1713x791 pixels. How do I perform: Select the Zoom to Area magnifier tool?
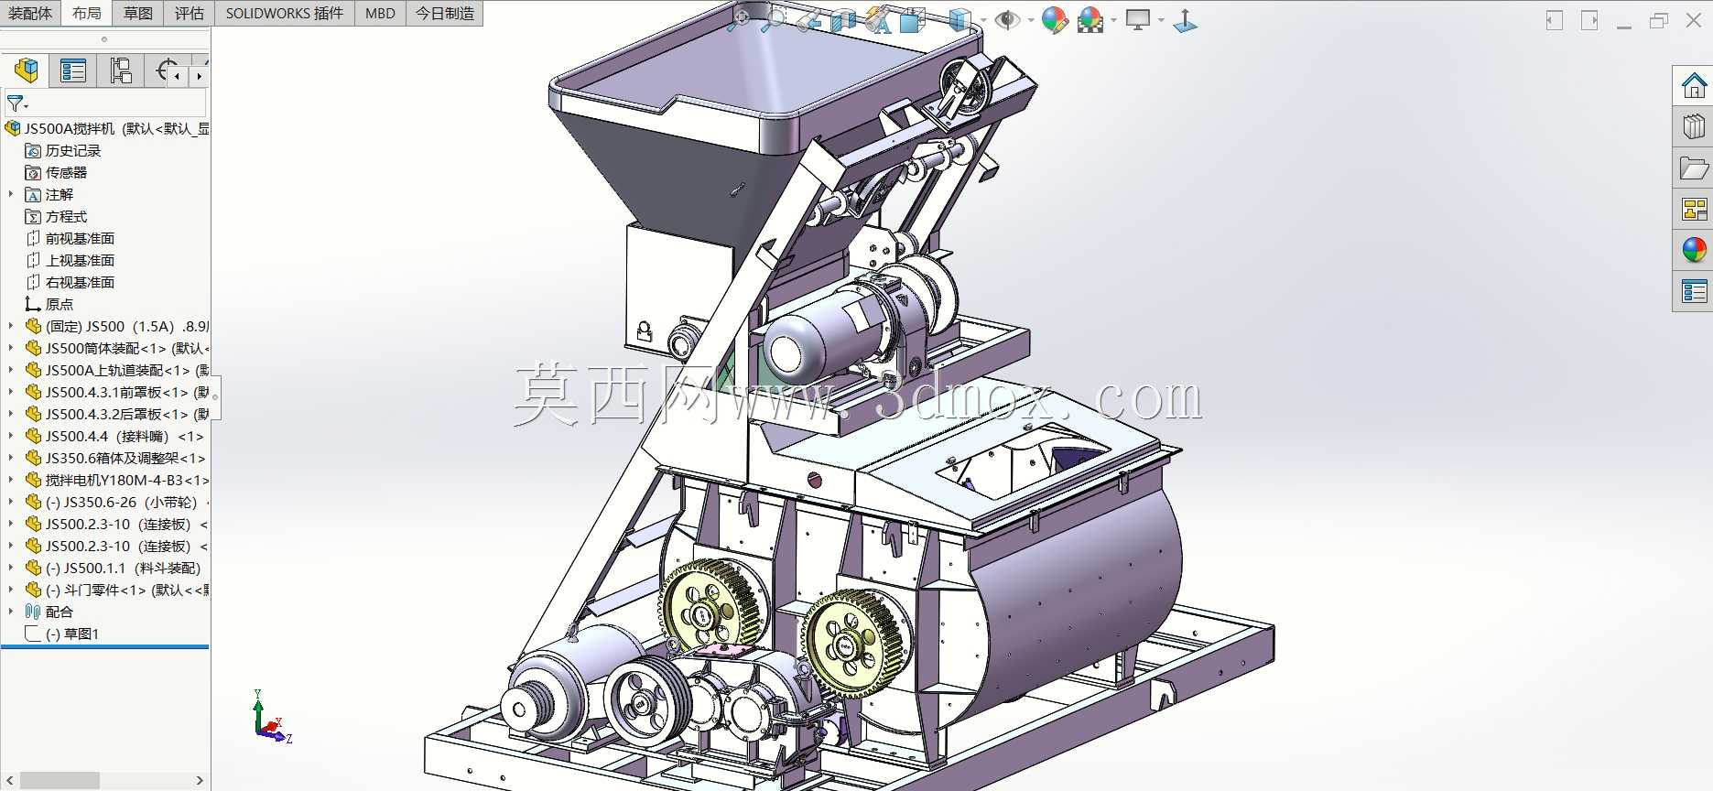click(773, 19)
